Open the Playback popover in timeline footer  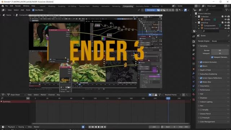(x=12, y=127)
